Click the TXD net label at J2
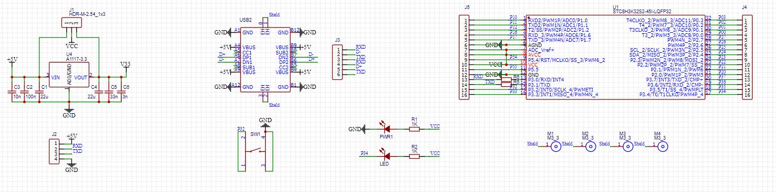776x192 pixels. (77, 151)
